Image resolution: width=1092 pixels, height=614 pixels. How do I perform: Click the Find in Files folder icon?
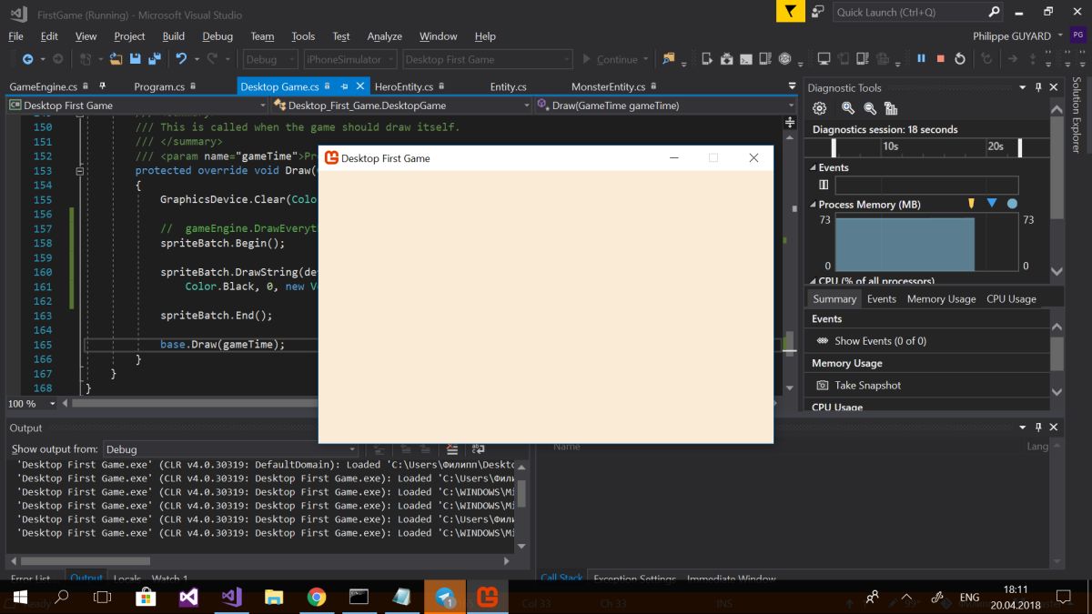coord(670,59)
